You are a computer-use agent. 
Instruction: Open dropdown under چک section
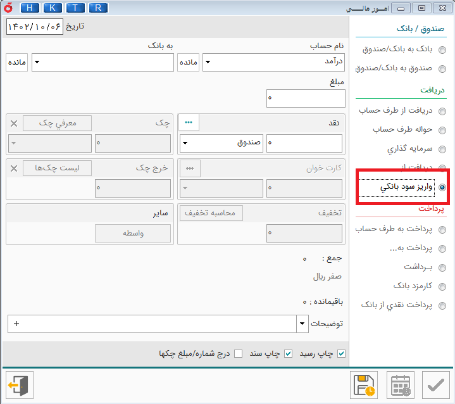coord(50,143)
